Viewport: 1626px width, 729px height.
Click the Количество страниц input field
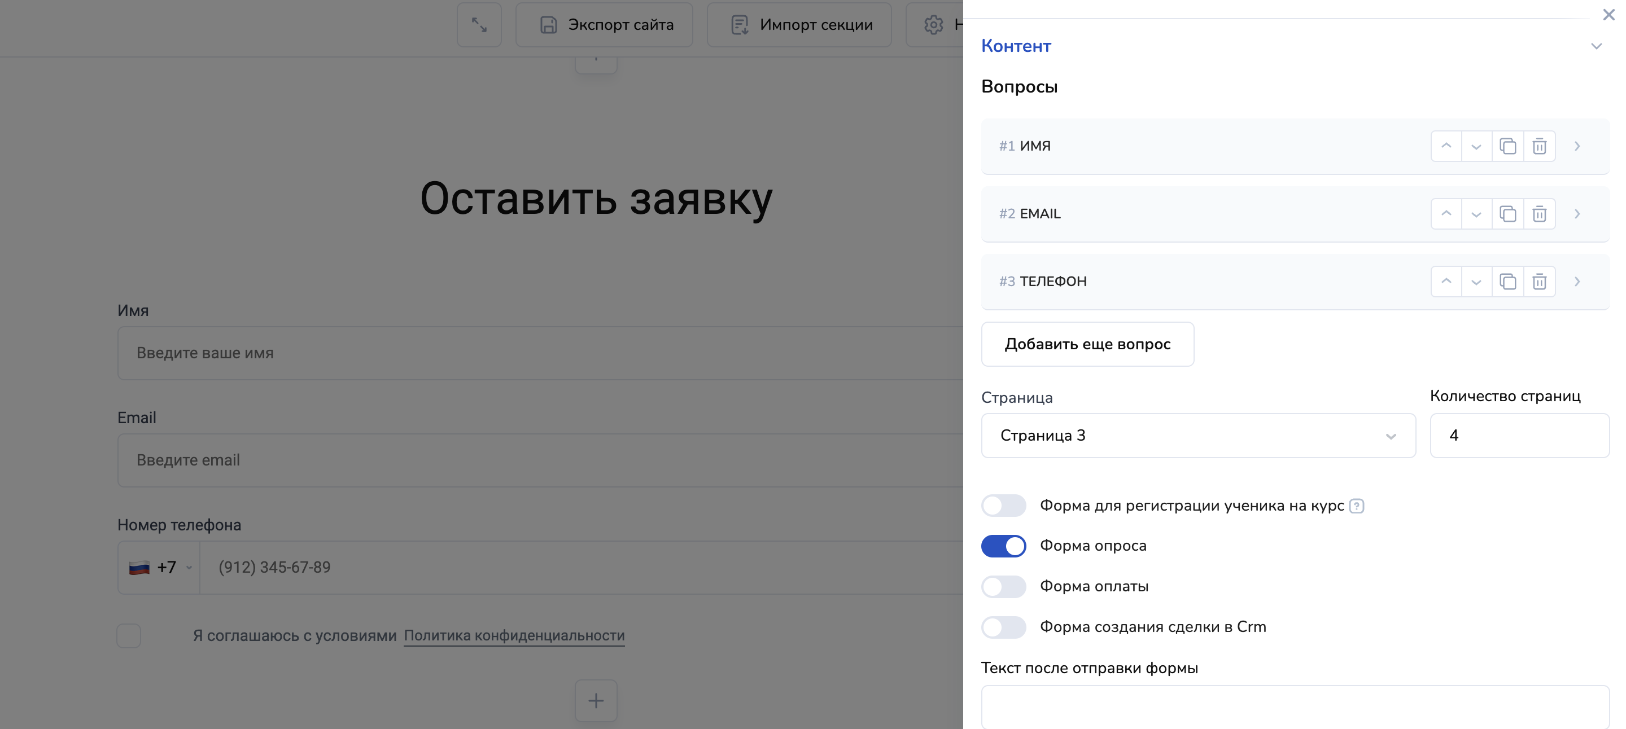pyautogui.click(x=1519, y=436)
